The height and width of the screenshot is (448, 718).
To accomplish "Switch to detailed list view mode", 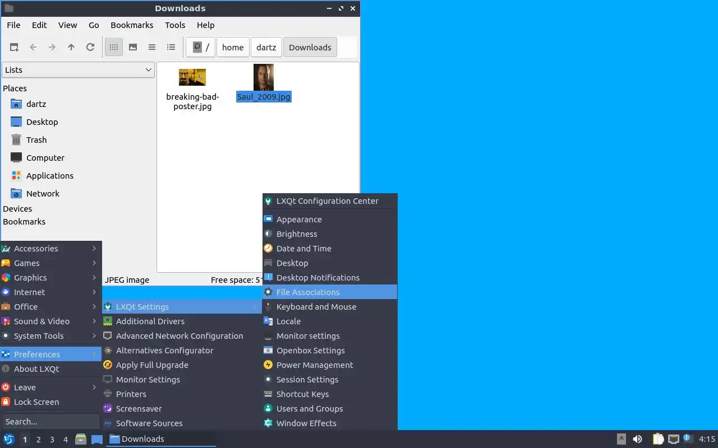I will (171, 48).
